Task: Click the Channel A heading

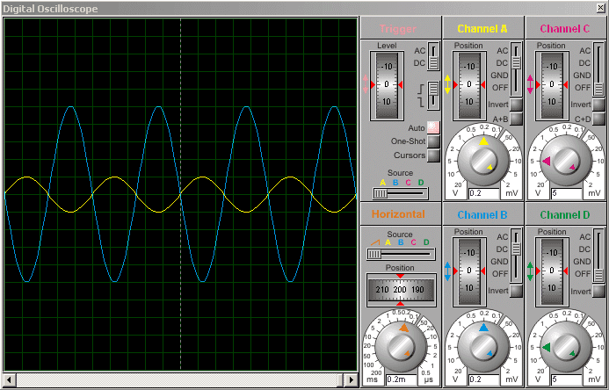Action: pyautogui.click(x=482, y=29)
